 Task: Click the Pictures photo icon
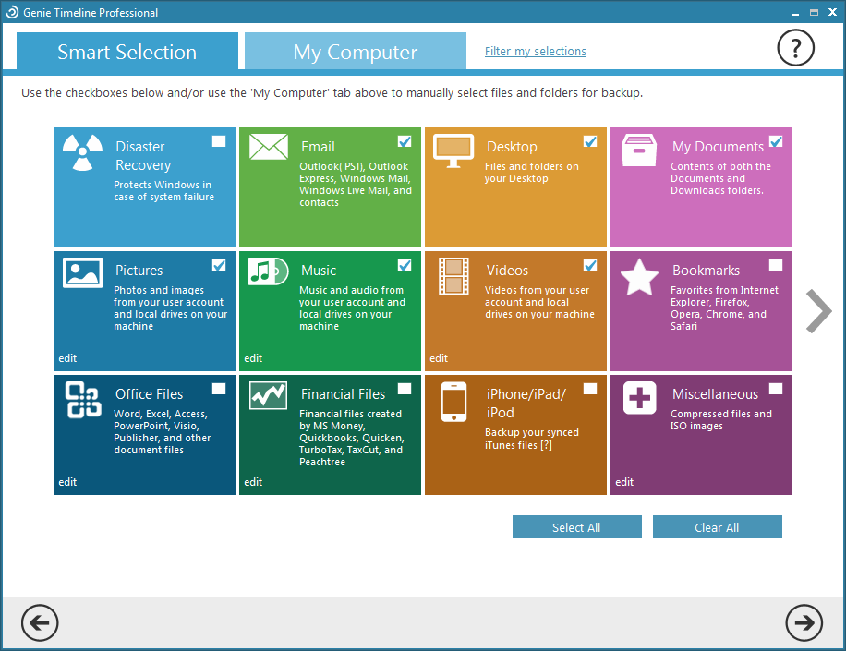[82, 273]
